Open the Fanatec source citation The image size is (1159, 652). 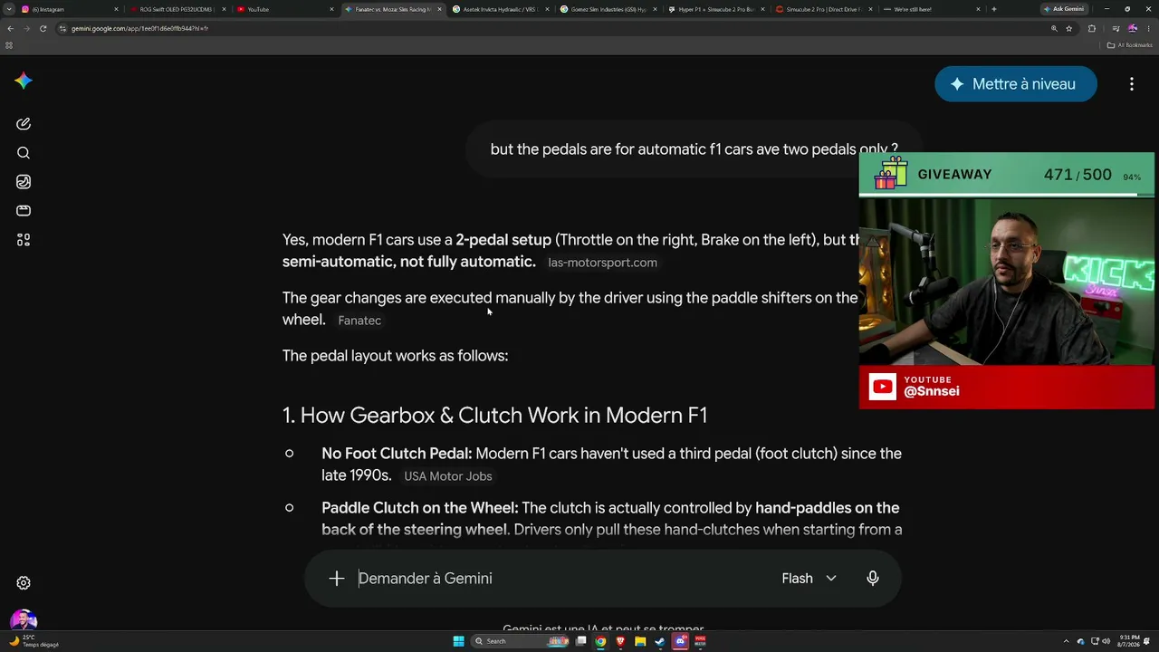point(359,321)
